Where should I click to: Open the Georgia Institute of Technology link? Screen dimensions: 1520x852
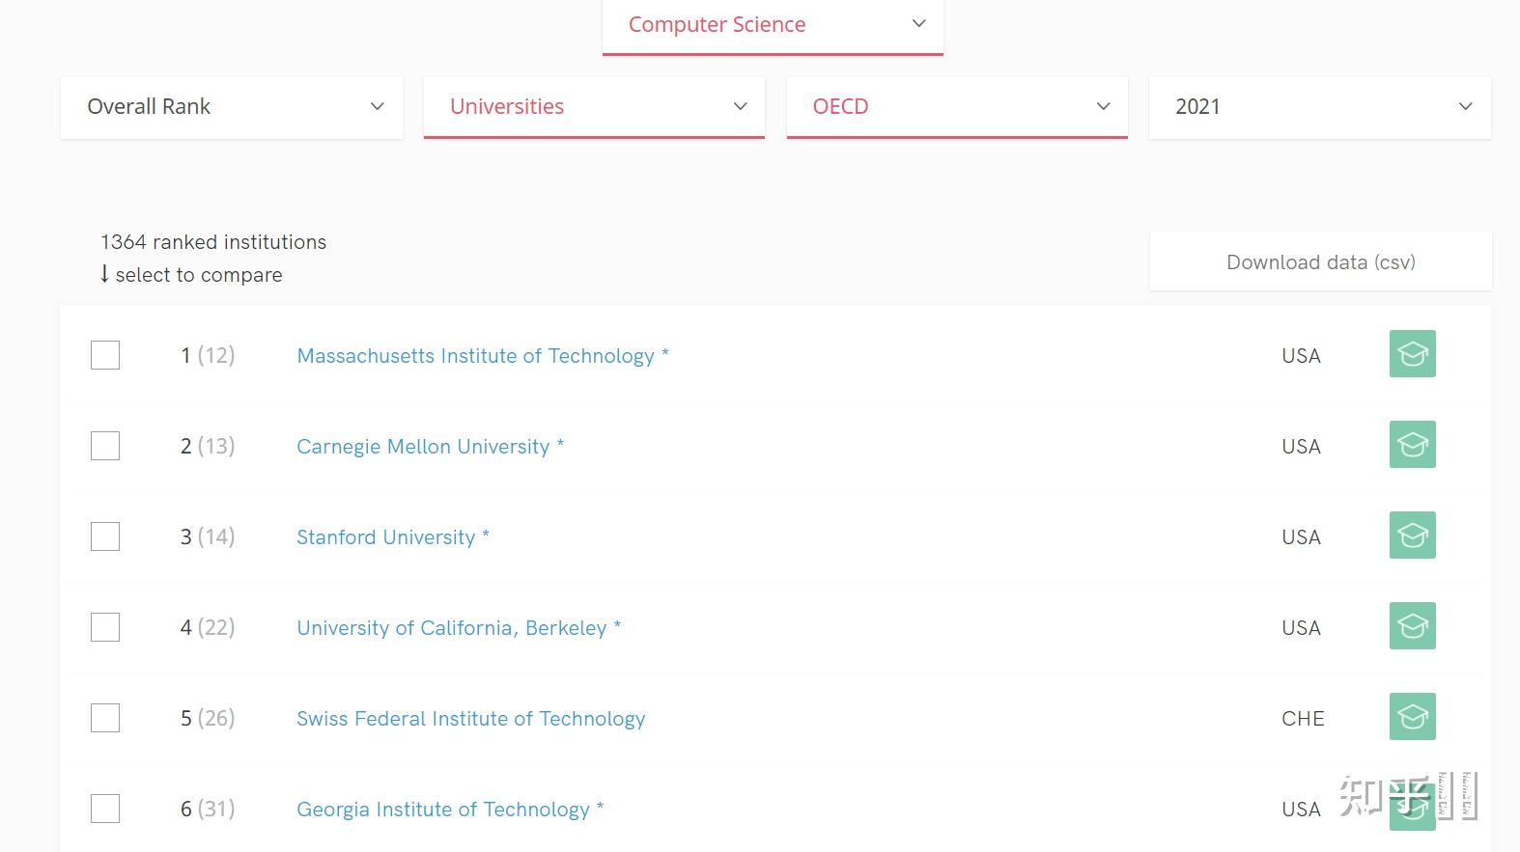(442, 810)
